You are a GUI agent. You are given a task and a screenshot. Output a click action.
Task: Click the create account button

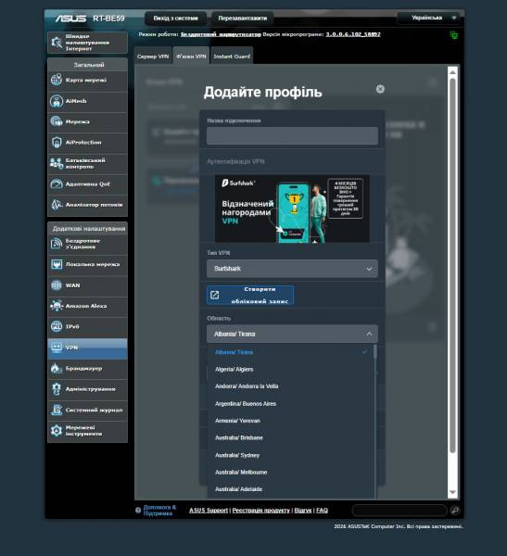250,295
